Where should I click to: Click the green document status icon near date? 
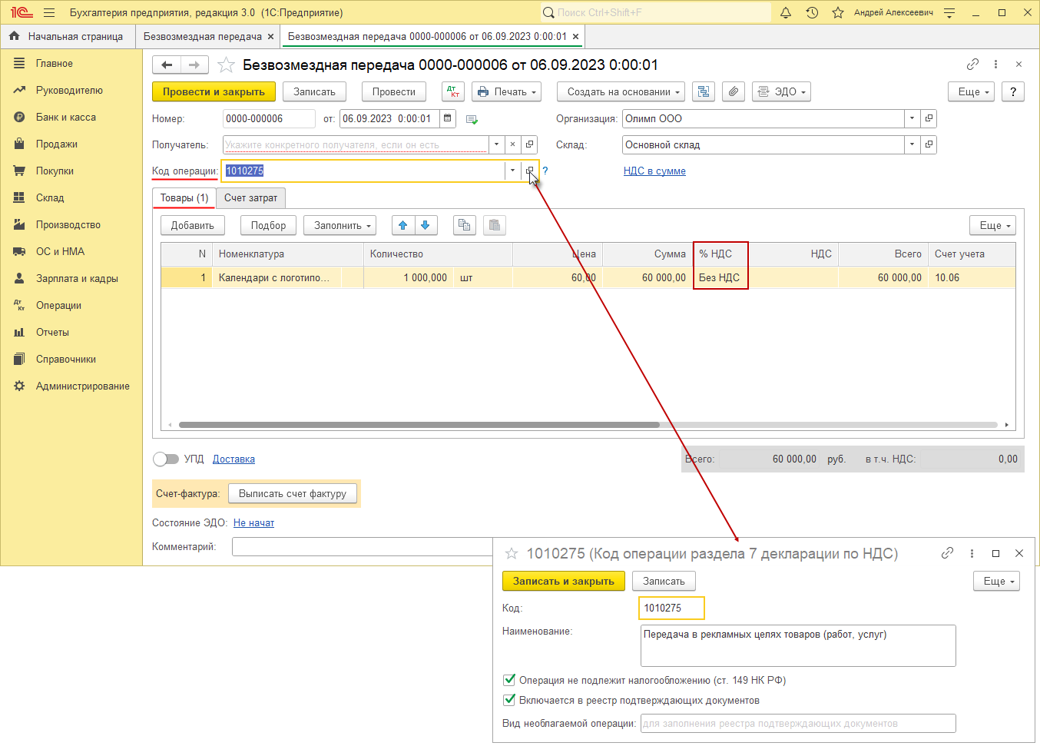point(472,119)
